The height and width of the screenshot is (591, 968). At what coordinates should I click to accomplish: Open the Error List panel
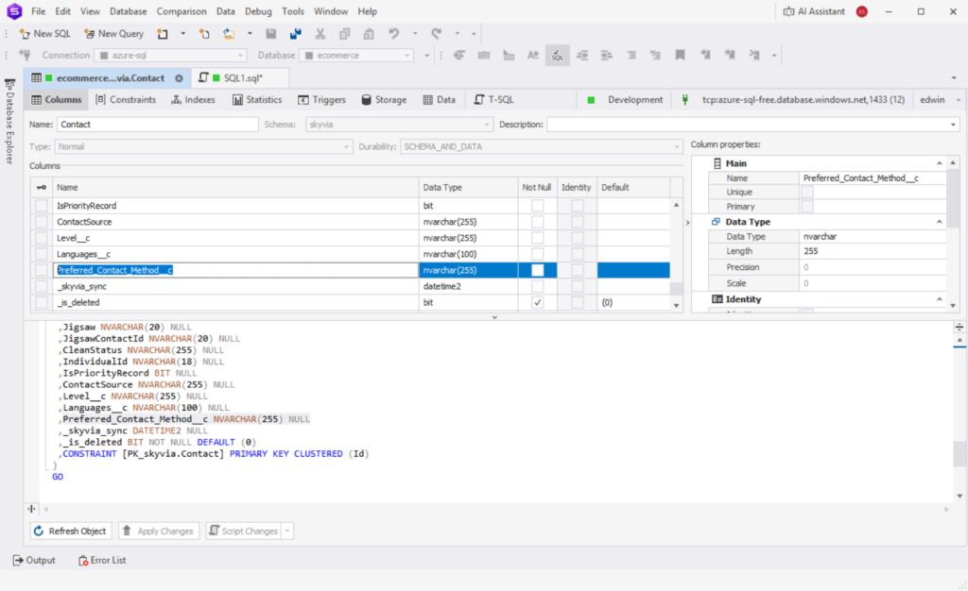[x=101, y=561]
